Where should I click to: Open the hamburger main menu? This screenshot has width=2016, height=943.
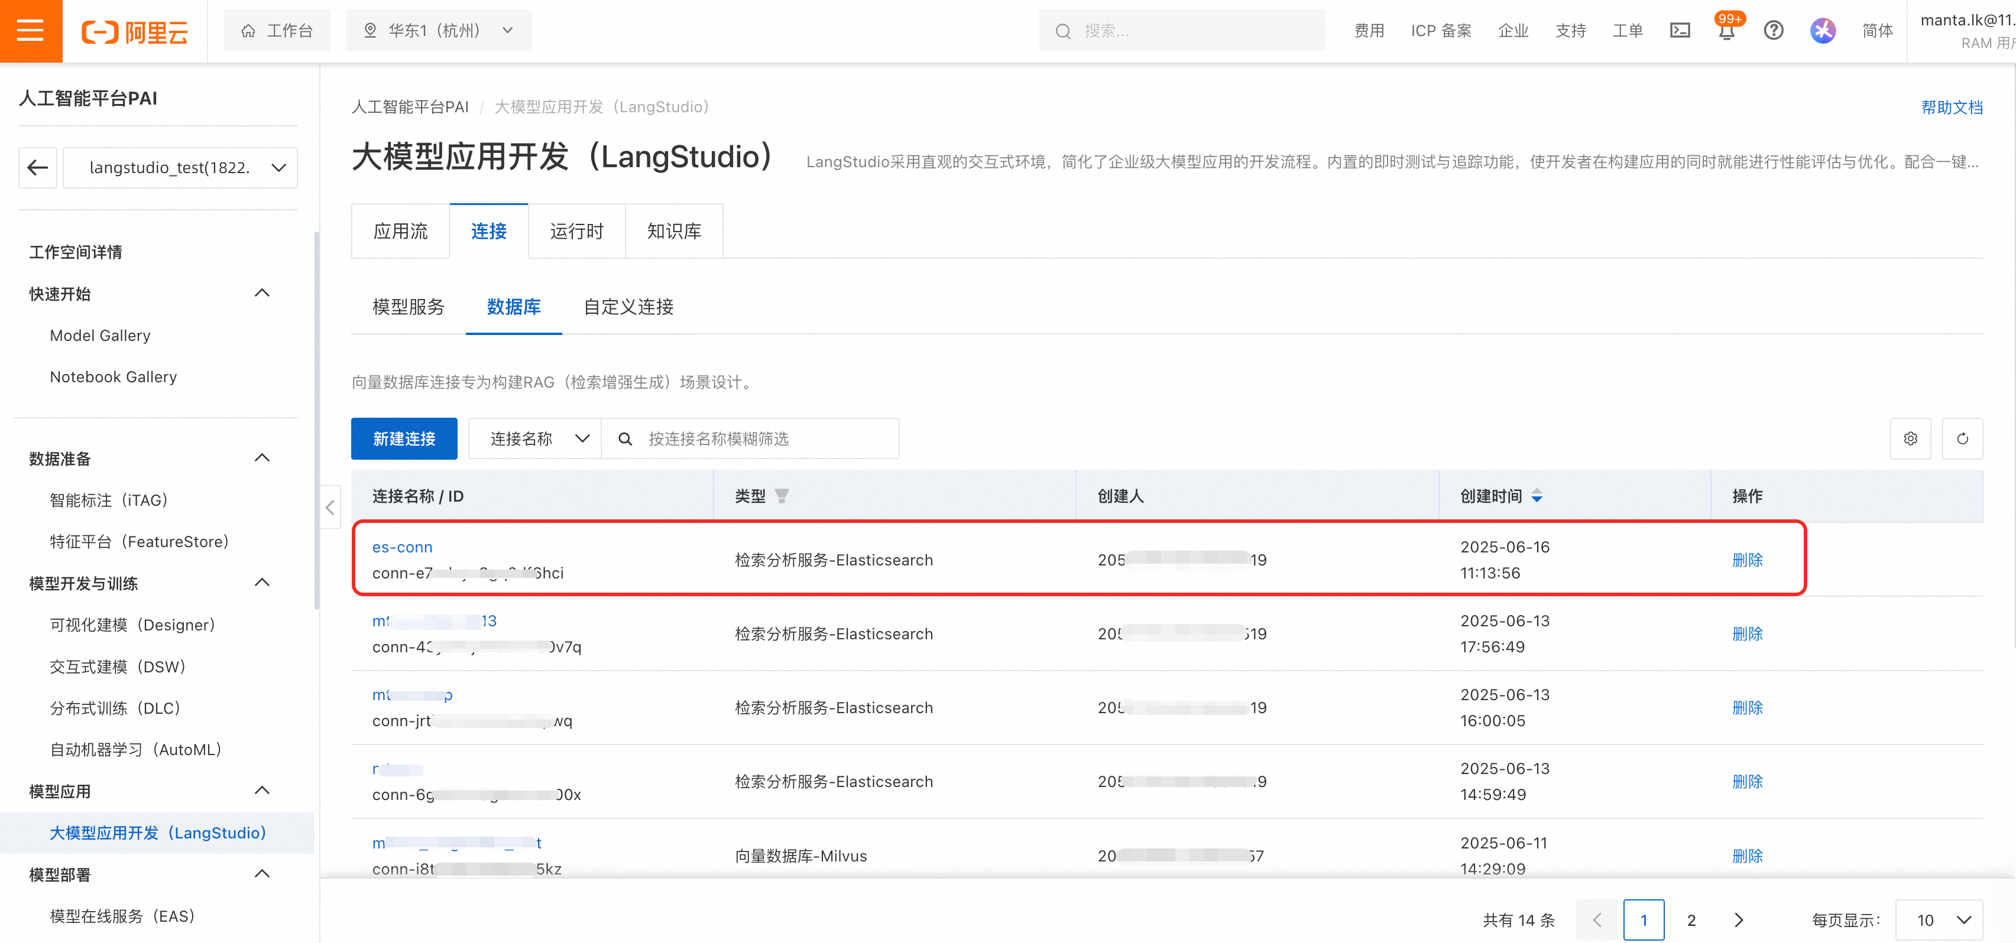[31, 31]
